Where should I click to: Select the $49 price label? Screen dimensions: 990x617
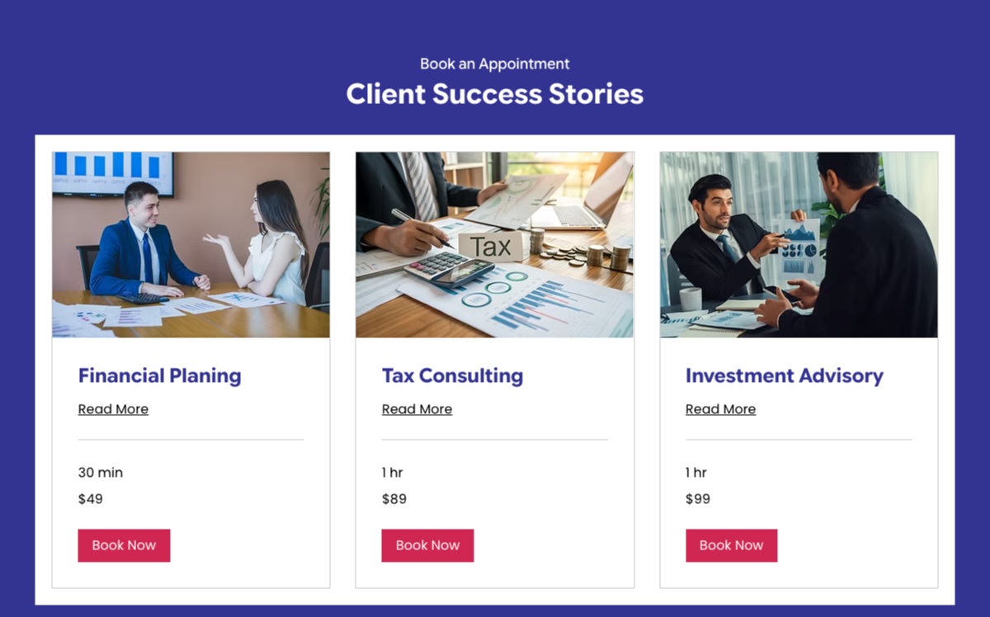[x=91, y=499]
